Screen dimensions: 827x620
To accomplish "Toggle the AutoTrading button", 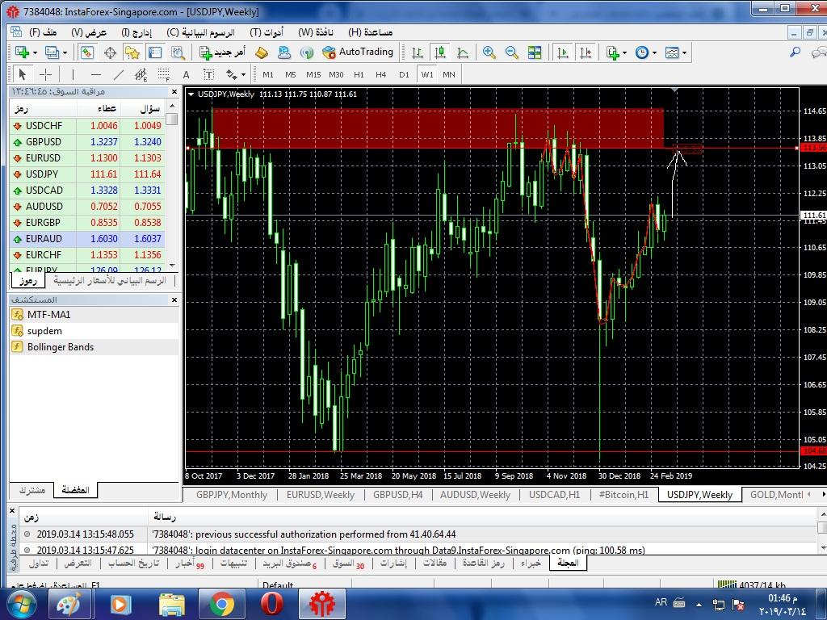I will pyautogui.click(x=358, y=52).
